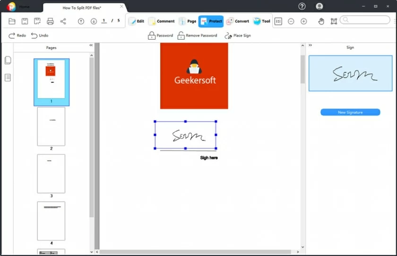Open the bookmarks list sidebar icon
Screen dimensions: 397x256
8,77
